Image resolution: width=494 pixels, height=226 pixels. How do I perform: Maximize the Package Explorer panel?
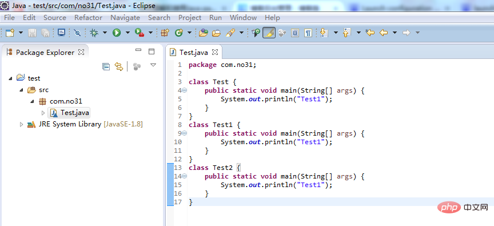(152, 51)
